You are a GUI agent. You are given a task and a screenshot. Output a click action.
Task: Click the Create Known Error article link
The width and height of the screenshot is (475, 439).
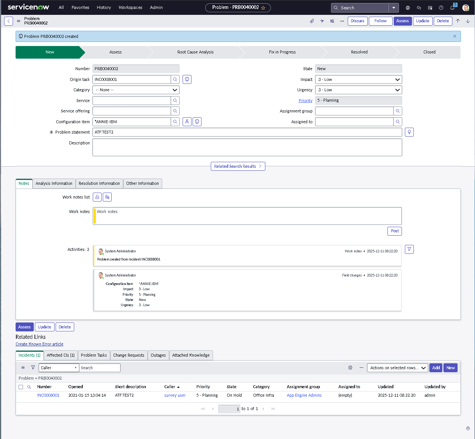coord(39,344)
